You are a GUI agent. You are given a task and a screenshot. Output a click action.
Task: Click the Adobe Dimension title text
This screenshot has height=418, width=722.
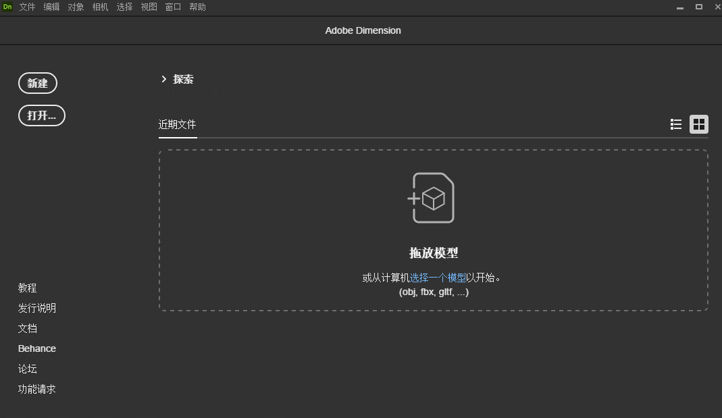tap(363, 30)
